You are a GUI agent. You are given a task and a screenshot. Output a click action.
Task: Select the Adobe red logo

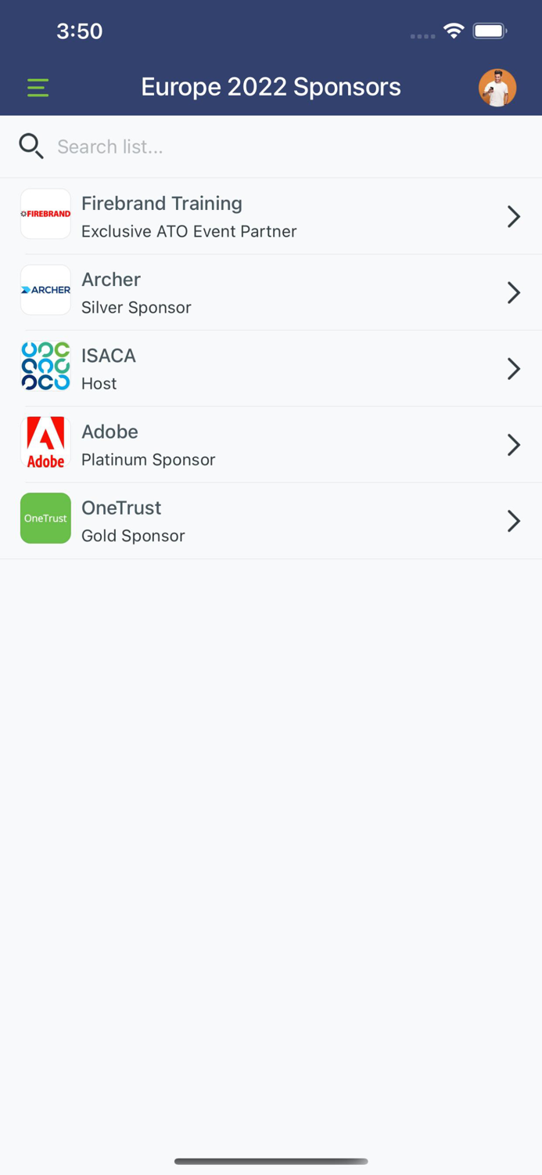[45, 441]
